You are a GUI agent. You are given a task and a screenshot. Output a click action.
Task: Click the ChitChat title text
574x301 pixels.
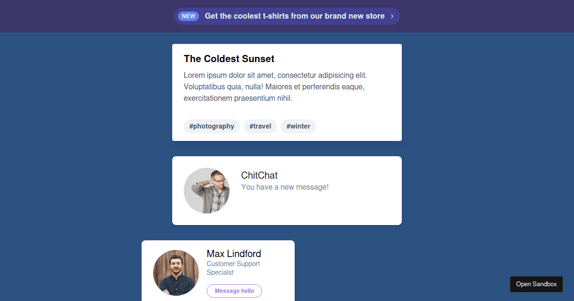pyautogui.click(x=259, y=175)
